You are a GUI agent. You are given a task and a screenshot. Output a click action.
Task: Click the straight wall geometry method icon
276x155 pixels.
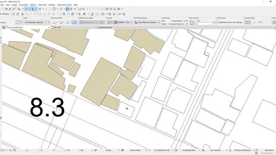54,22
